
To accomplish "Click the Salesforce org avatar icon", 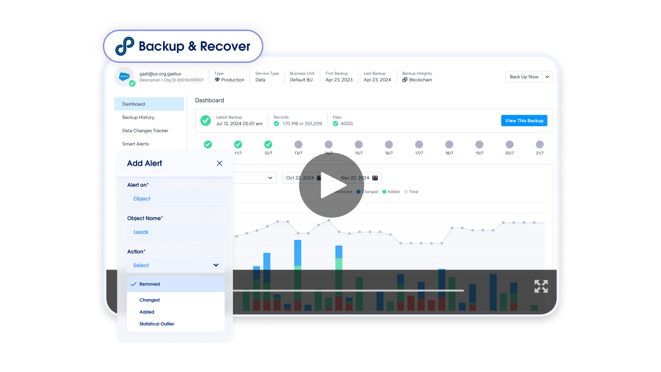I will pyautogui.click(x=124, y=77).
